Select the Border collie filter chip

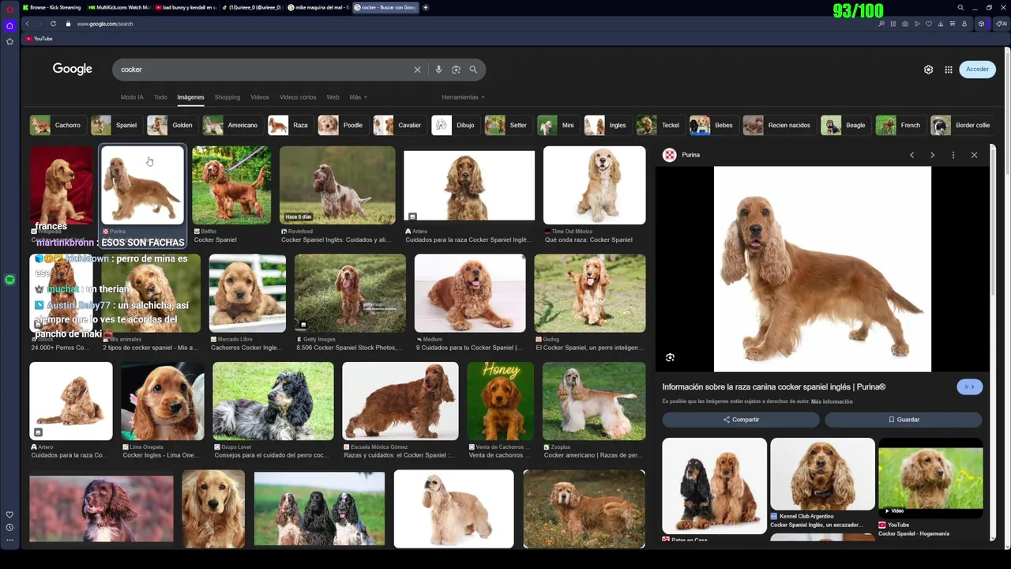click(962, 125)
